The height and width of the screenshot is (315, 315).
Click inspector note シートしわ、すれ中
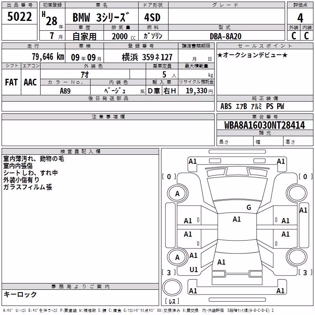point(31,173)
